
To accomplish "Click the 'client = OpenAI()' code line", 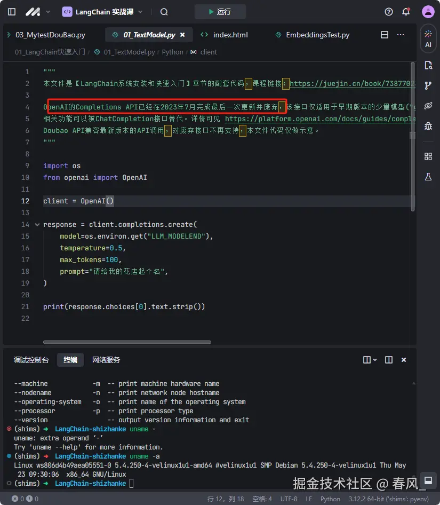I will 78,201.
